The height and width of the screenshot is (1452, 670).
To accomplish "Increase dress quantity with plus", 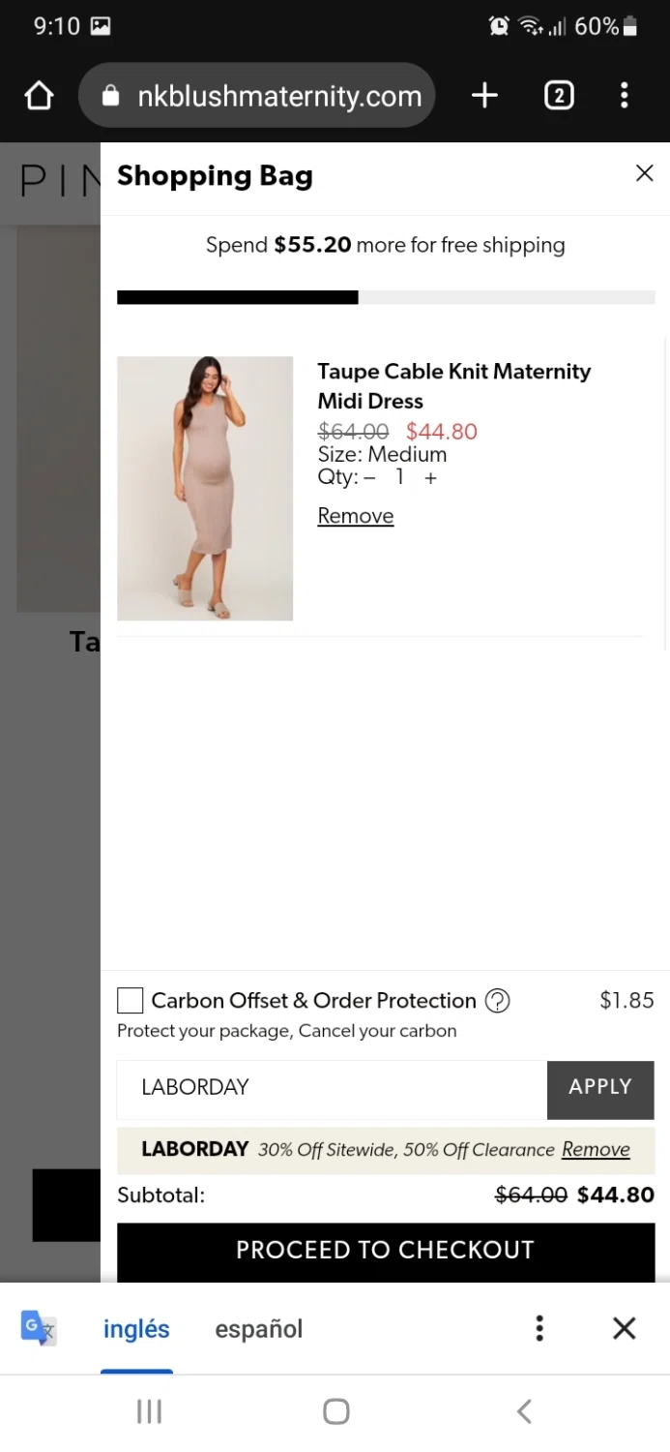I will coord(430,478).
